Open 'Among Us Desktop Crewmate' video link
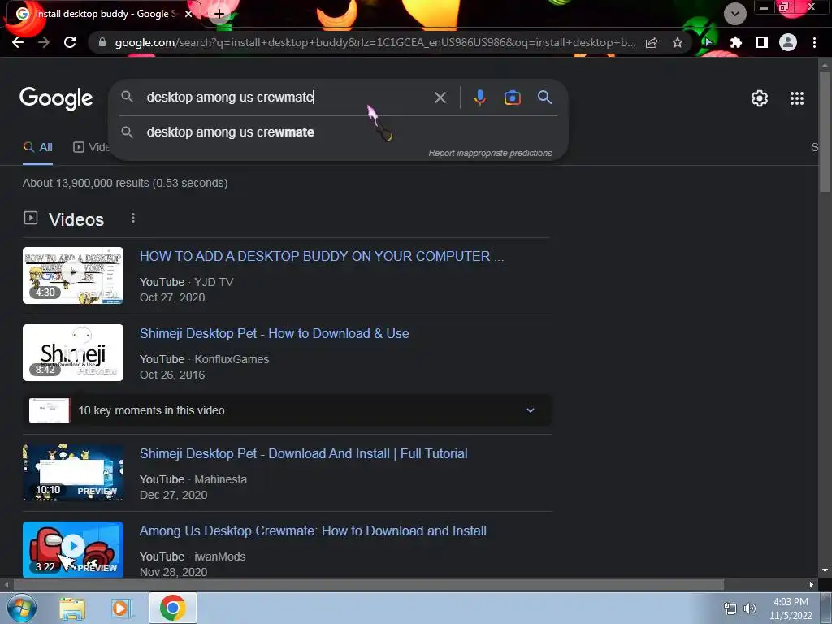832x624 pixels. [313, 531]
